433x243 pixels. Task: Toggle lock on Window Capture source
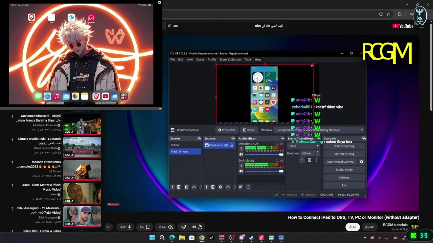(x=232, y=145)
